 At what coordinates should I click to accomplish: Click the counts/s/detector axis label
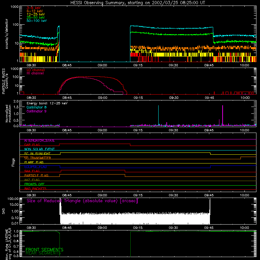pos(6,34)
